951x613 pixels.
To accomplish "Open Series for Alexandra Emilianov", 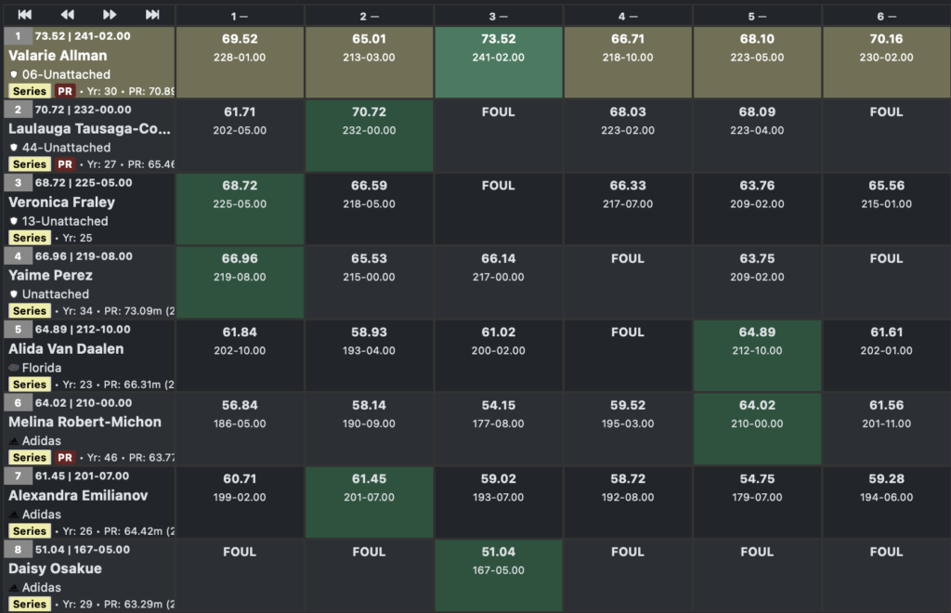I will [30, 531].
